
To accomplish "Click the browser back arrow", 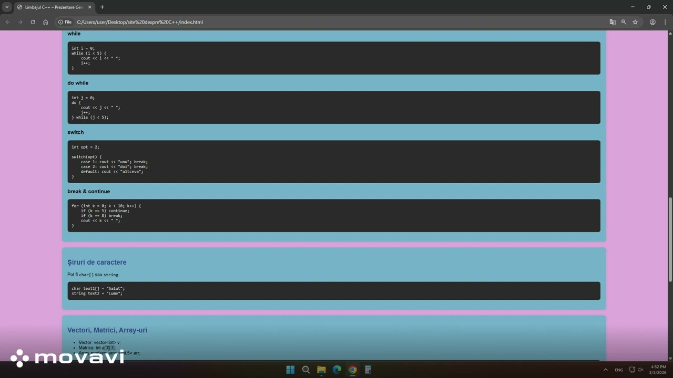I will (7, 22).
